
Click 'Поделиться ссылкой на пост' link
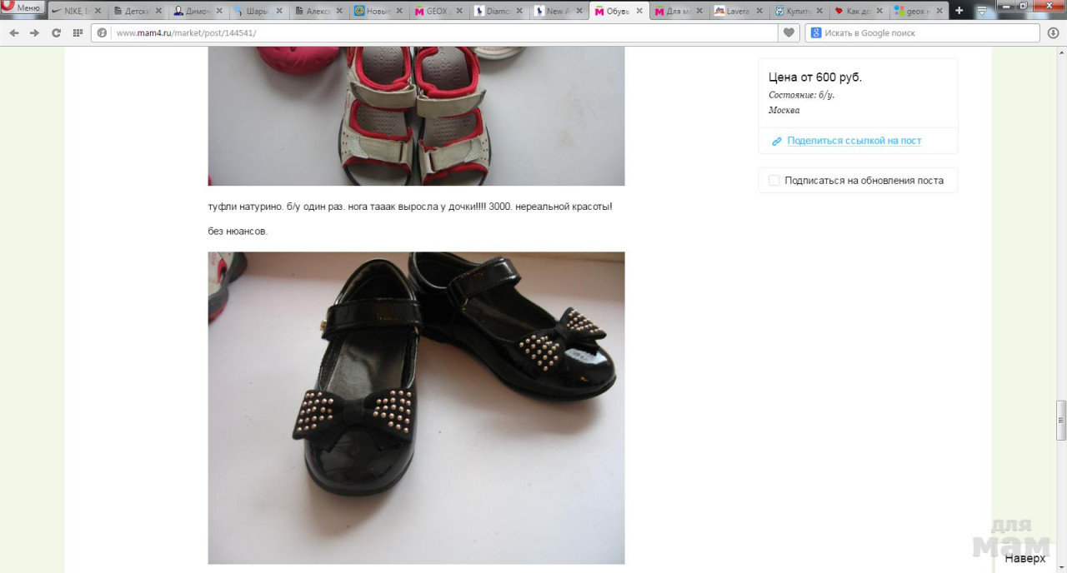coord(854,141)
